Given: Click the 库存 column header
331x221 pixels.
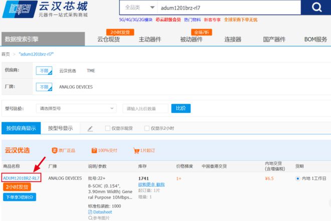Looking at the screenshot, I should pyautogui.click(x=142, y=166).
